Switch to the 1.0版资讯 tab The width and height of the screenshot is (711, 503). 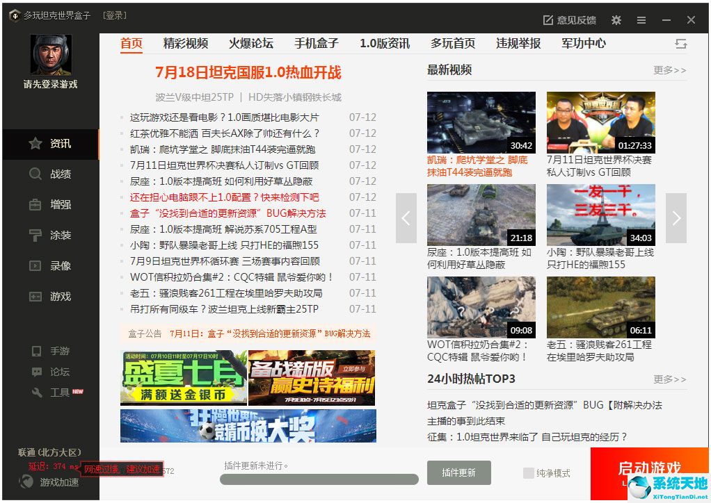[385, 44]
